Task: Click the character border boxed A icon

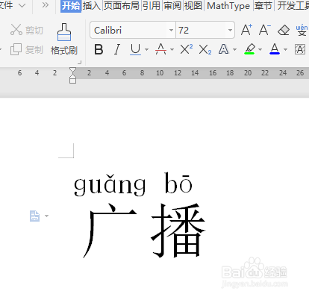Action: pos(300,49)
